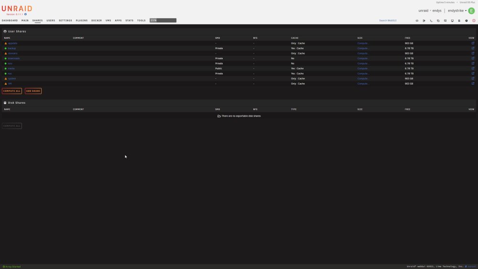Click the green E user avatar

(471, 11)
